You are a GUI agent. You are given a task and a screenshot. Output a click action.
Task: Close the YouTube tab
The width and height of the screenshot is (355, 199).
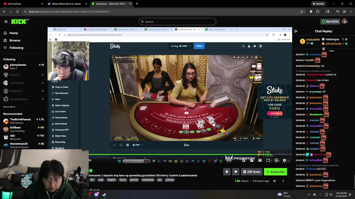(42, 4)
